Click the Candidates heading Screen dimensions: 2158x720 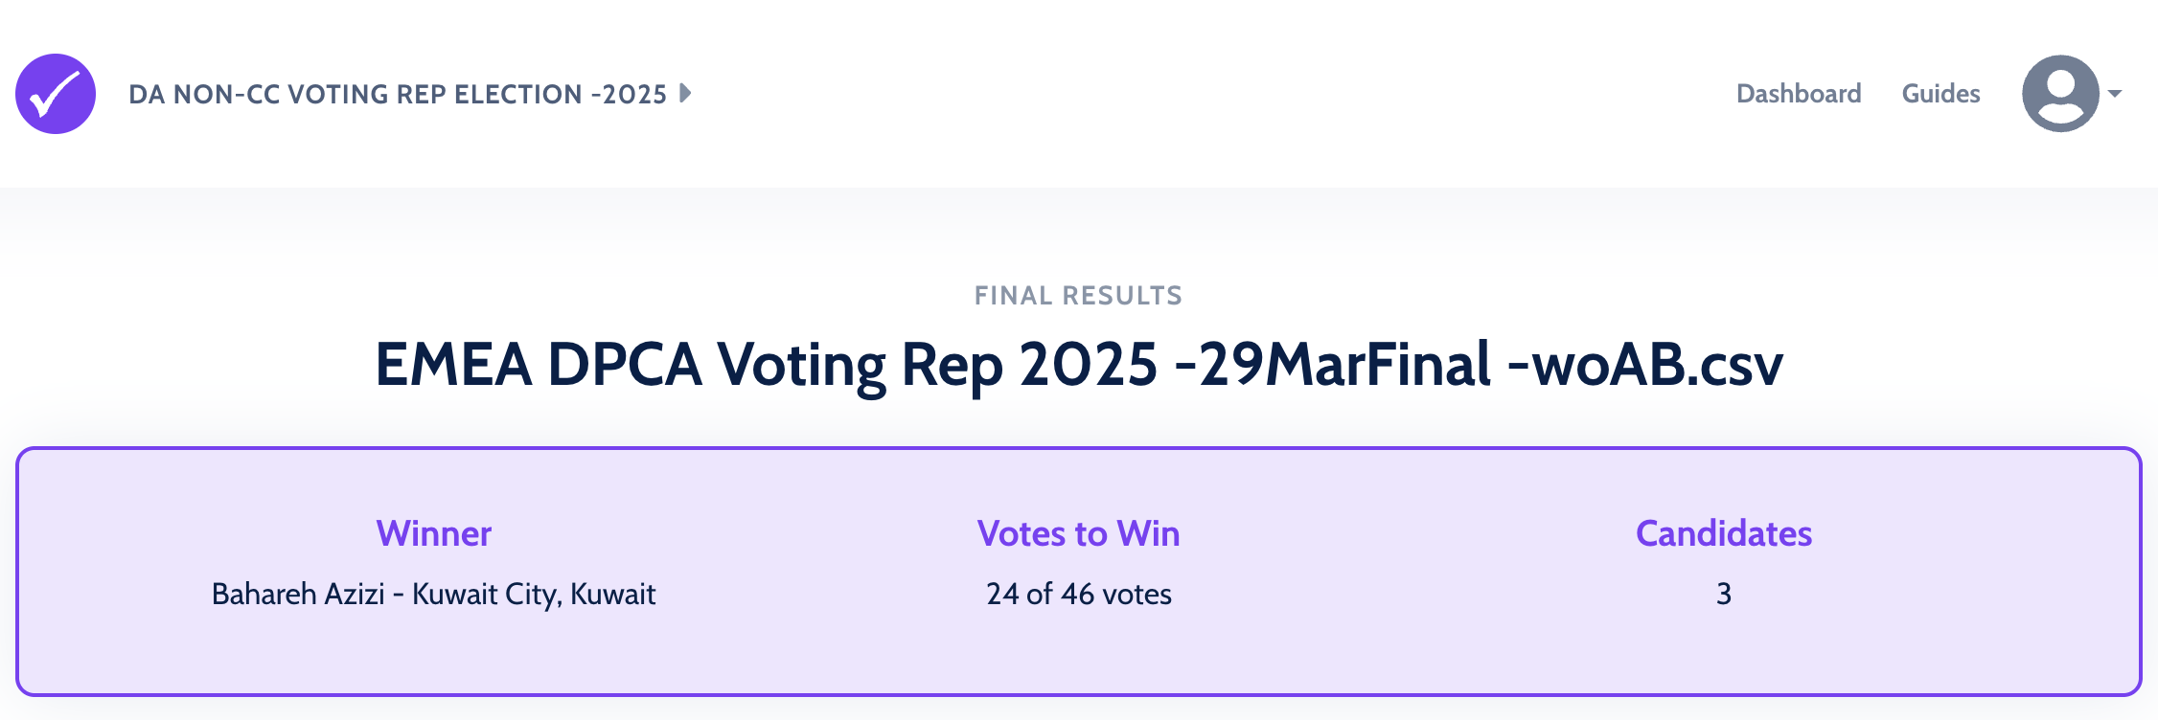pos(1723,533)
